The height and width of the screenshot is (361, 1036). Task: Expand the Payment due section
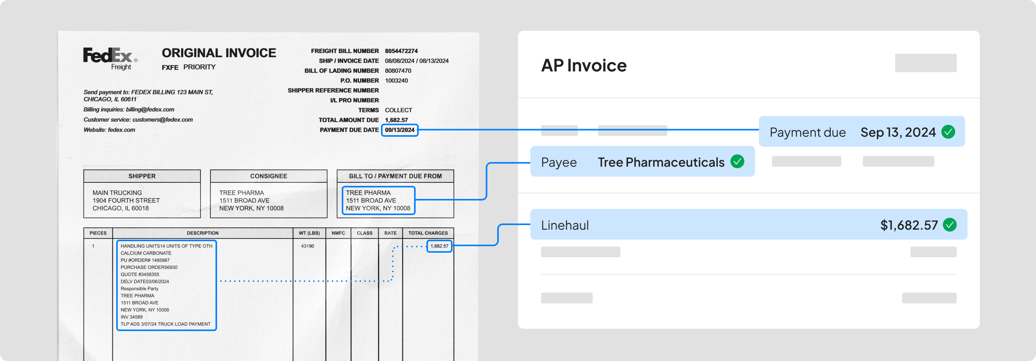click(861, 132)
